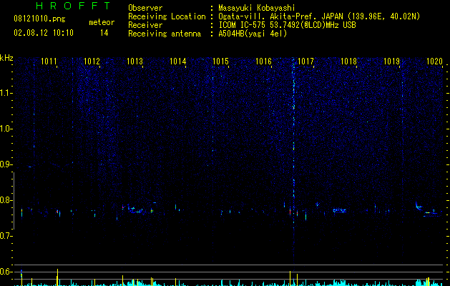The image size is (450, 286).
Task: Click the 1.1 frequency axis label
Action: (6, 93)
